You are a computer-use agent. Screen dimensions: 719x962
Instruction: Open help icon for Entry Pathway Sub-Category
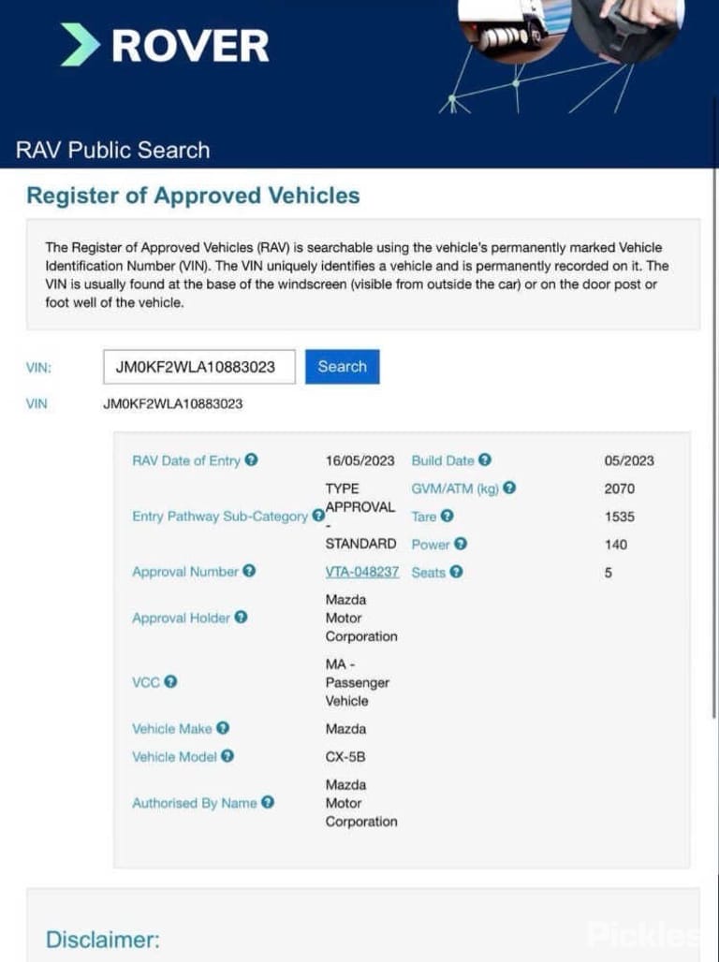[318, 516]
